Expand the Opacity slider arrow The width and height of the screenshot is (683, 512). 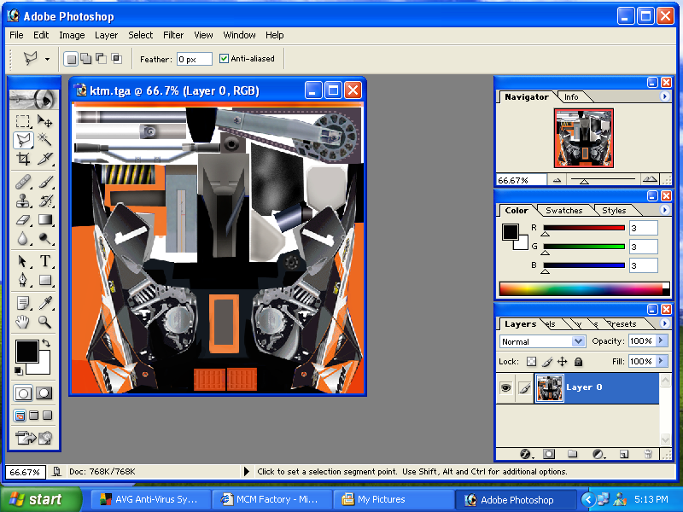[x=660, y=341]
